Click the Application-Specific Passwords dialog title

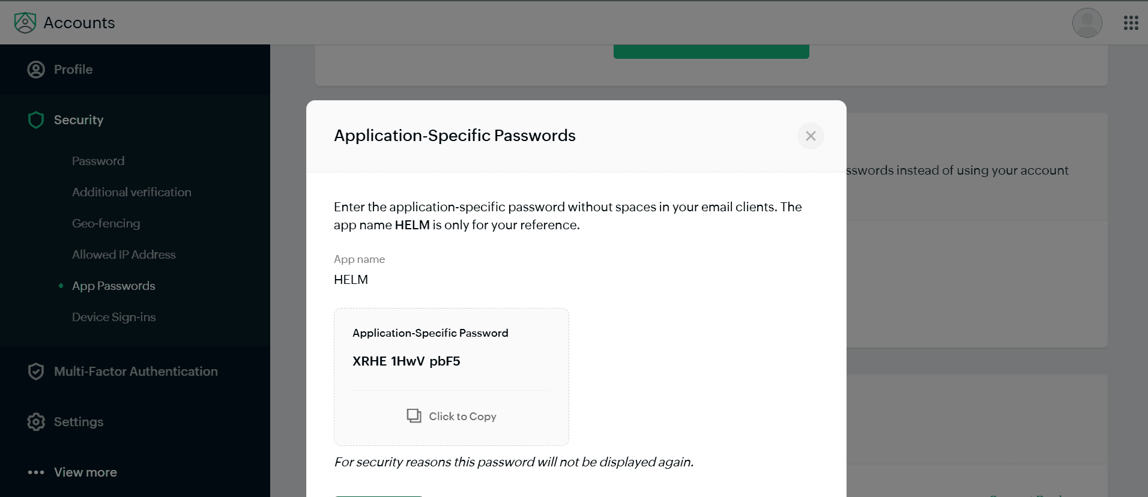(x=455, y=136)
